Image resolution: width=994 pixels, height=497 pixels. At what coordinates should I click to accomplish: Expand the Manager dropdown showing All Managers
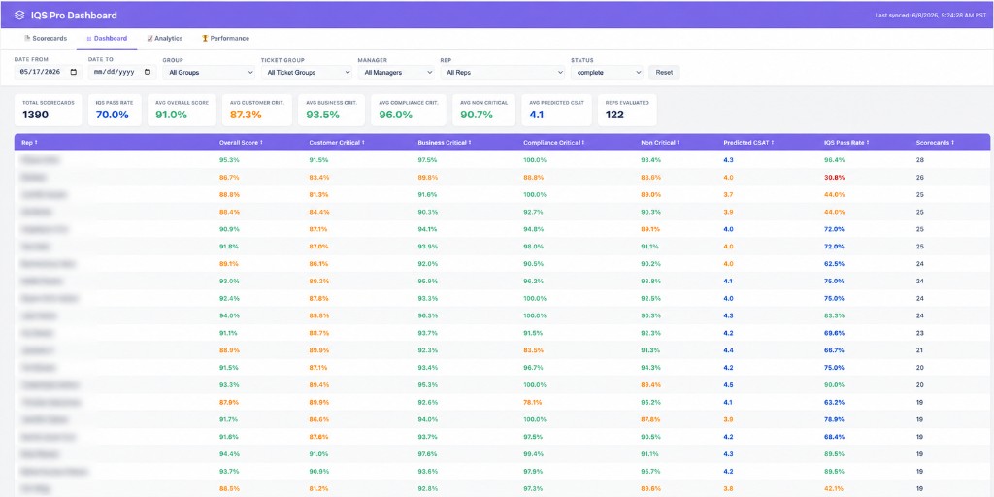396,72
